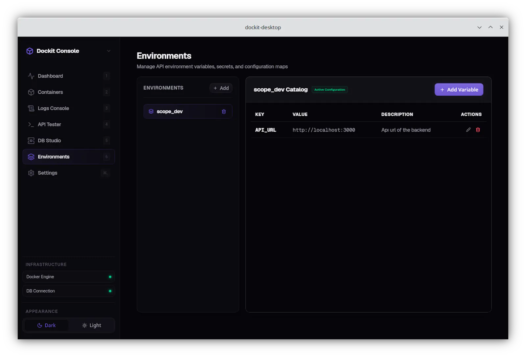Maximize the dockit-desktop window

[490, 27]
